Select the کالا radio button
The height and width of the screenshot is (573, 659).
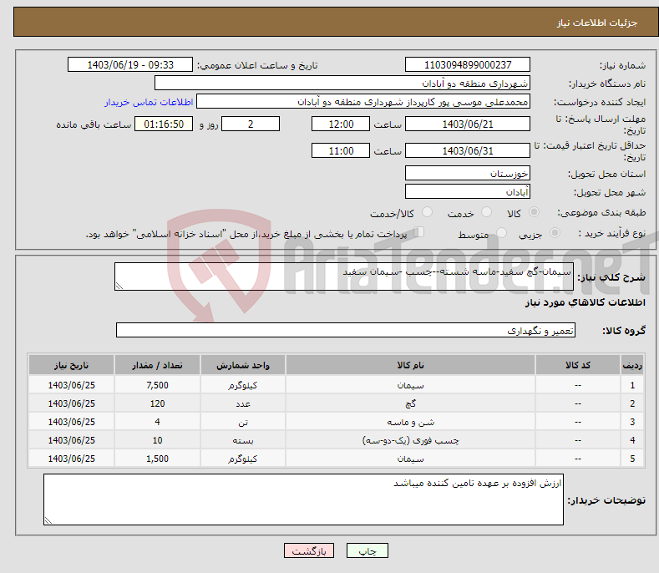click(x=534, y=212)
